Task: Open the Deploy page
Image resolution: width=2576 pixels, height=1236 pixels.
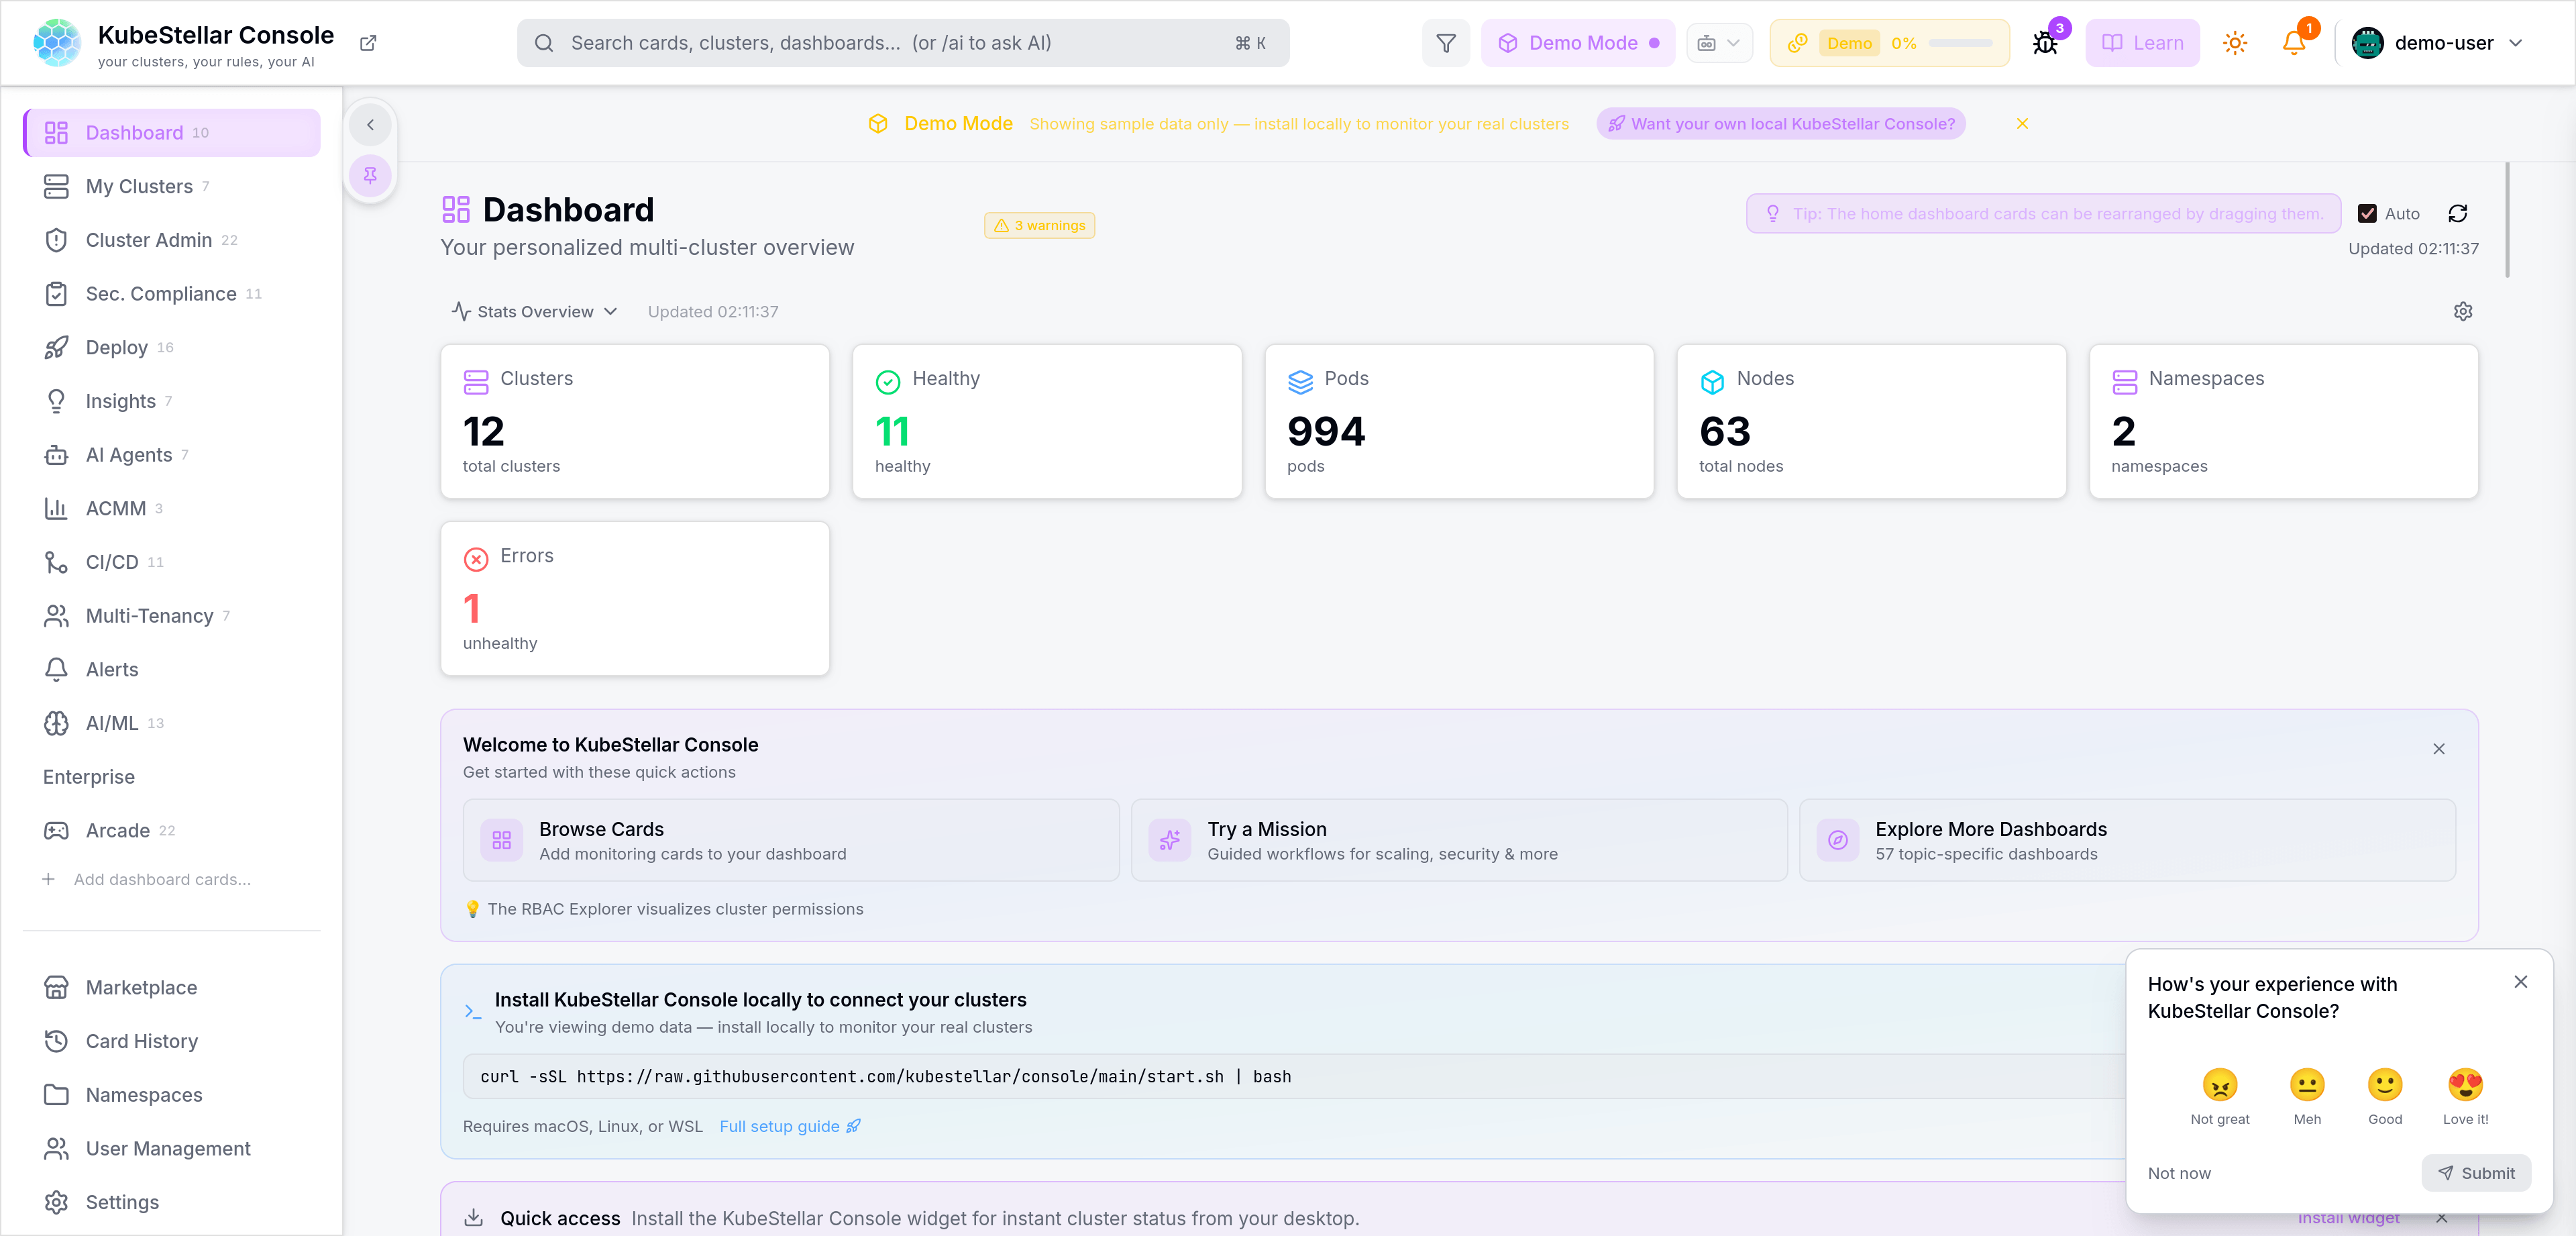Action: (171, 347)
